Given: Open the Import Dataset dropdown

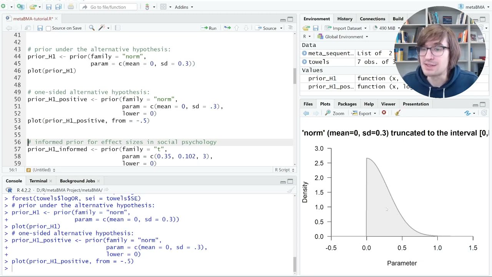Looking at the screenshot, I should 346,28.
